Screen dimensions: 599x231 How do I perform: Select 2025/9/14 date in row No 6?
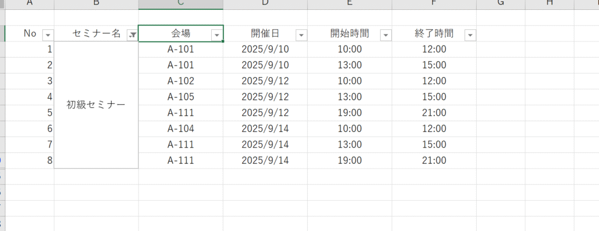coord(265,129)
